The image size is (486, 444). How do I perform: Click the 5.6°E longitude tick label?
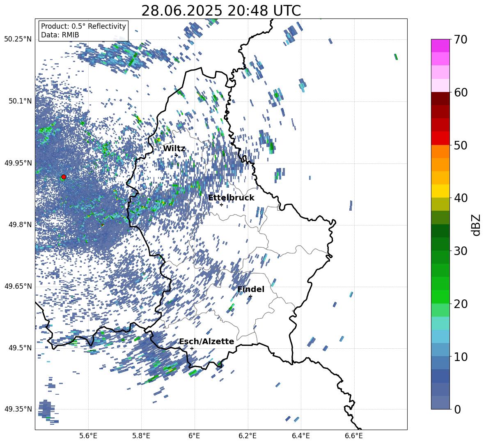click(x=88, y=436)
